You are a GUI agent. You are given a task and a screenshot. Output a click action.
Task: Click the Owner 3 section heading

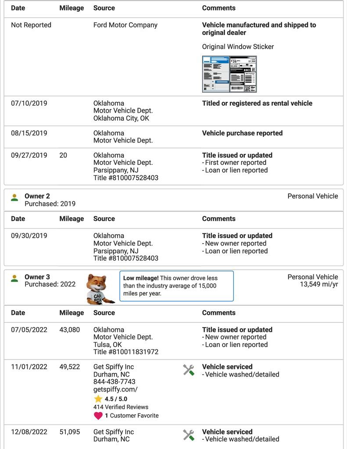(x=37, y=277)
